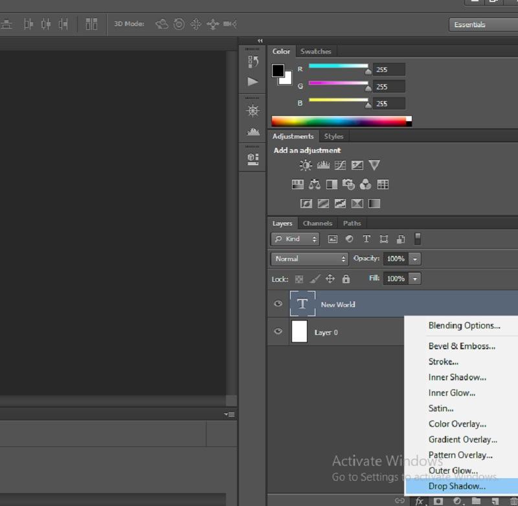Select the Levels adjustment icon
Image resolution: width=518 pixels, height=506 pixels.
coord(323,165)
